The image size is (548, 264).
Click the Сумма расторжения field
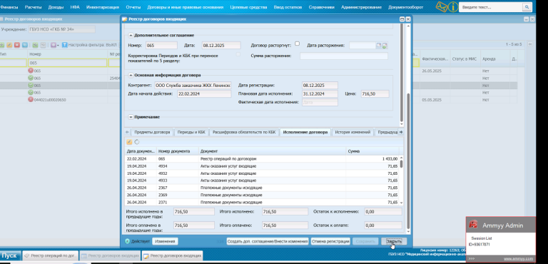pos(344,56)
